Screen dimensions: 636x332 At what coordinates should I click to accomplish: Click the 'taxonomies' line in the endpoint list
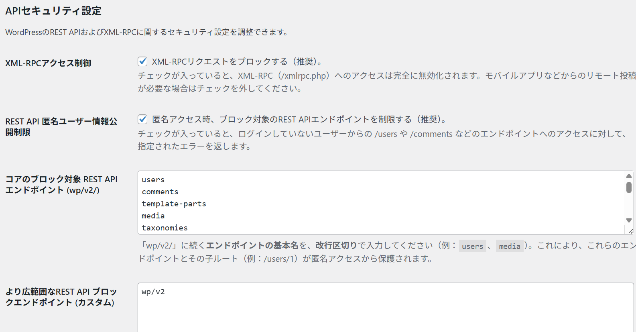click(x=165, y=228)
